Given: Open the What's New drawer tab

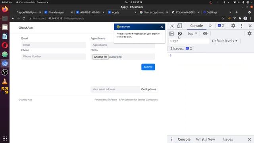Looking at the screenshot, I should (206, 139).
